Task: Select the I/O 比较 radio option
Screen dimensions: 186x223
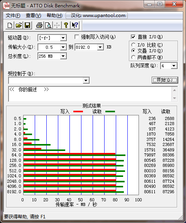Action: point(133,45)
